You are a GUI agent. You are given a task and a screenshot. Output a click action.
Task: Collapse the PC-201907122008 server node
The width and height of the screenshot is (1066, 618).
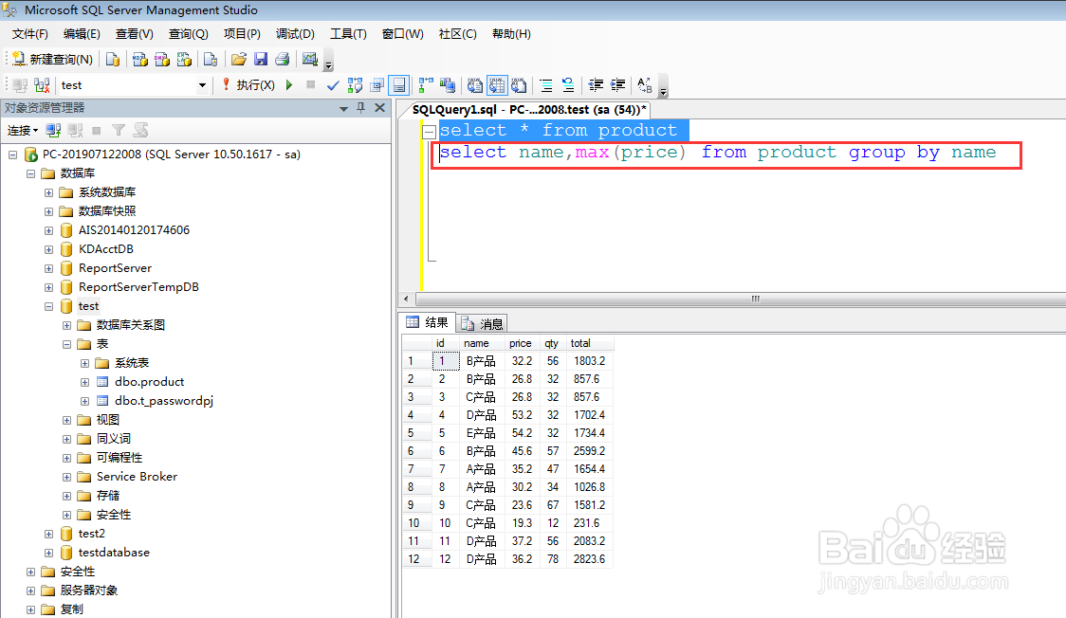click(13, 154)
